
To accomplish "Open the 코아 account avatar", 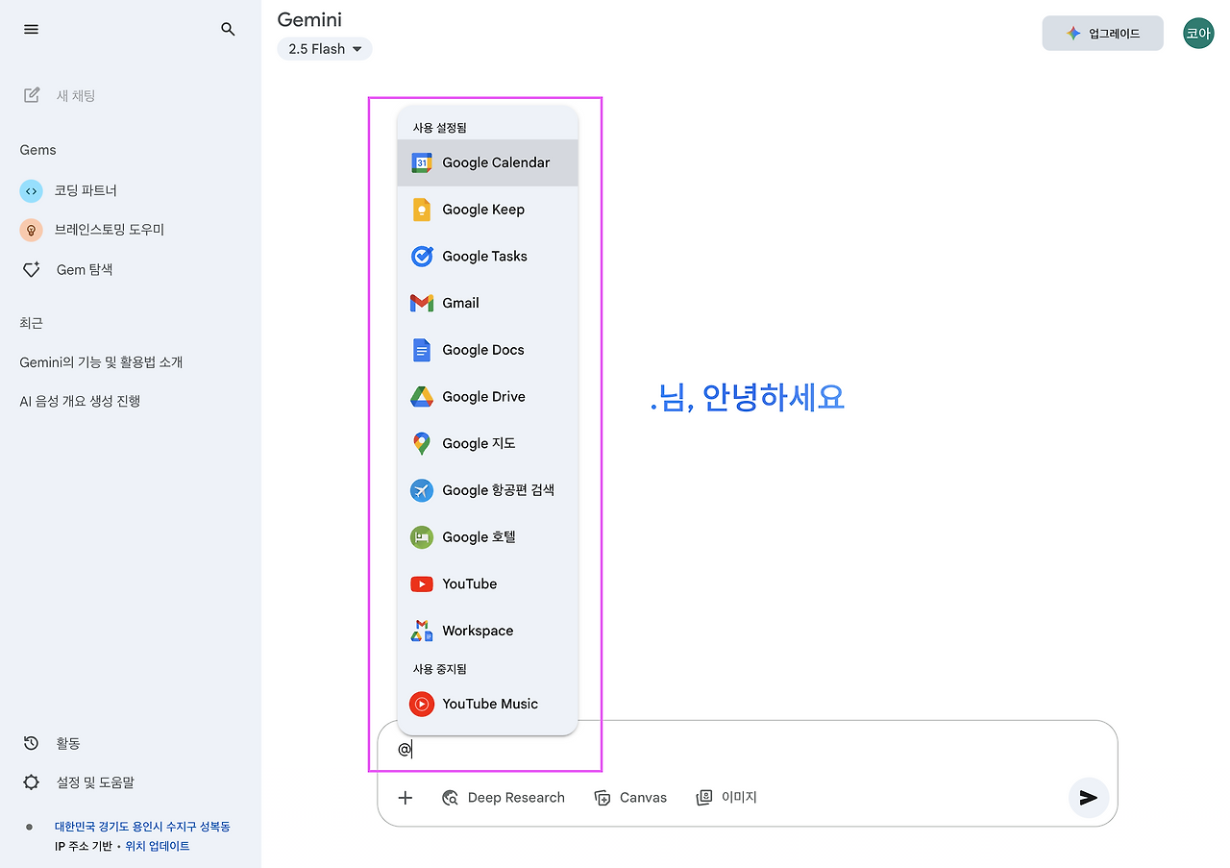I will [x=1198, y=34].
